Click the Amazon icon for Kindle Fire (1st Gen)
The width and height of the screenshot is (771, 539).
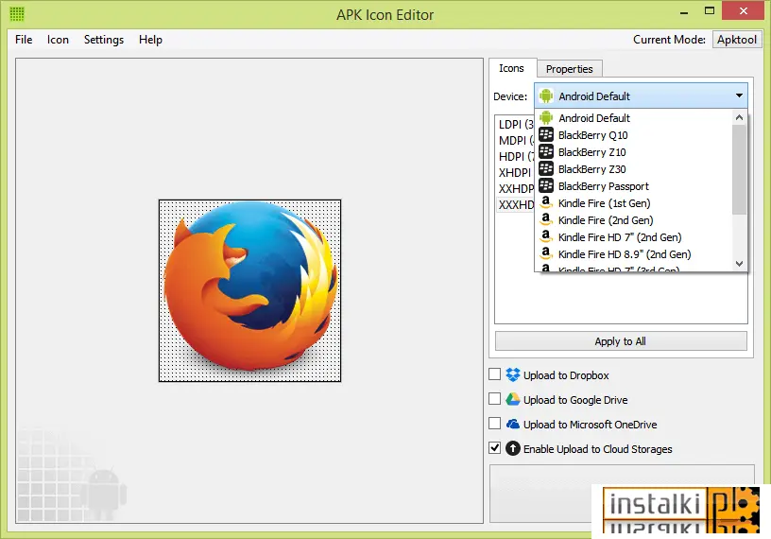[x=546, y=202]
